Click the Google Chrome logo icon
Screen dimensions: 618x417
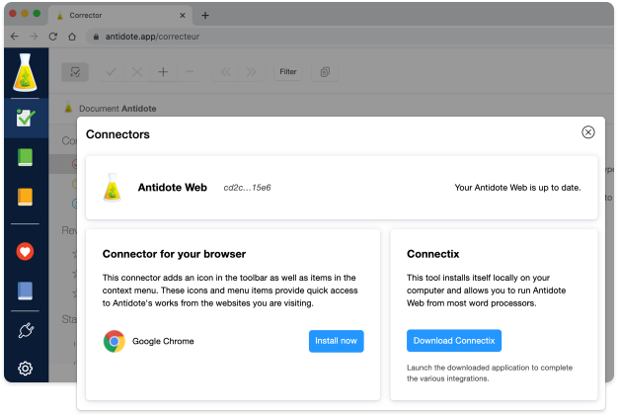115,341
